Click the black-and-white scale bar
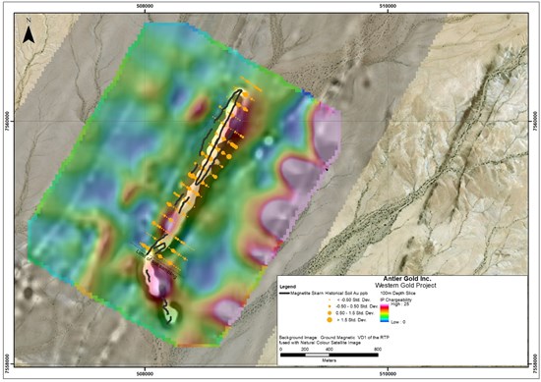This screenshot has height=382, width=541. 330,355
